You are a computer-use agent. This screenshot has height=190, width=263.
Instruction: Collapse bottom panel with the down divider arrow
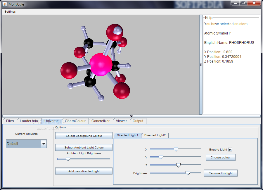coord(131,116)
